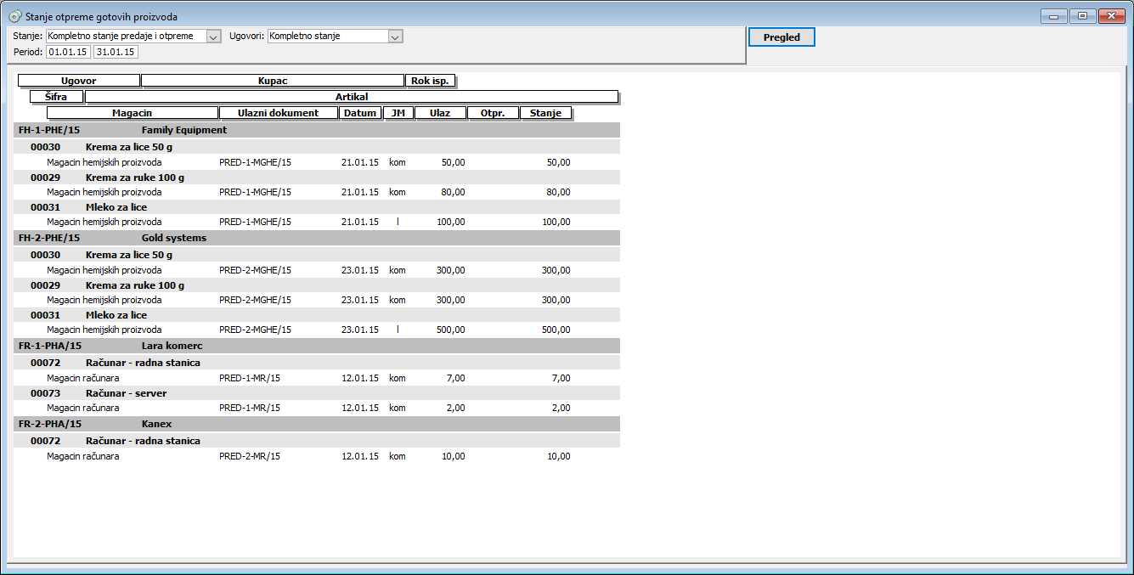Viewport: 1134px width, 575px height.
Task: Open the Ugovori dropdown arrow
Action: [395, 37]
